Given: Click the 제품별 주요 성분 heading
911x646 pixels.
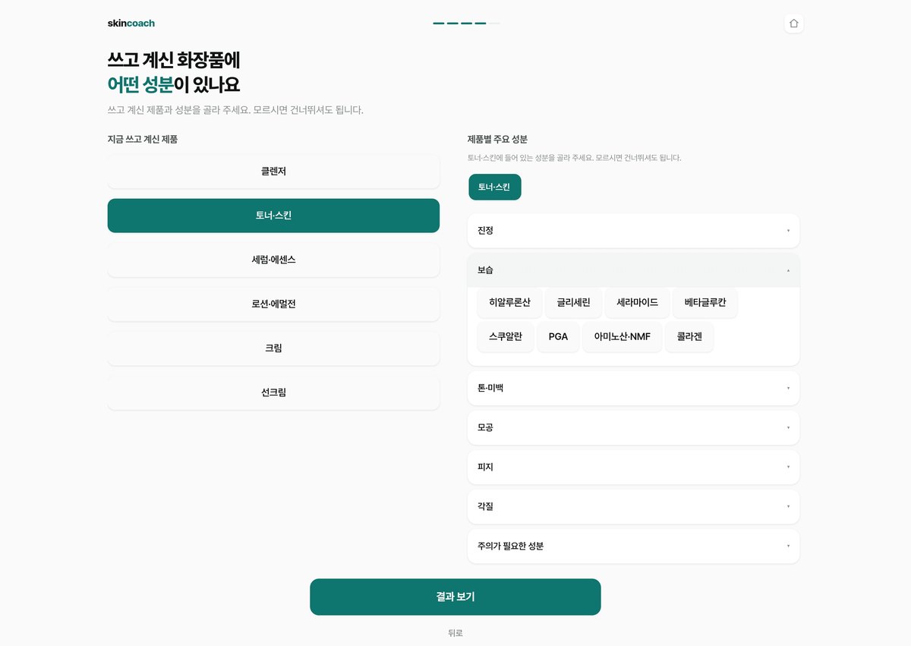Looking at the screenshot, I should [498, 139].
